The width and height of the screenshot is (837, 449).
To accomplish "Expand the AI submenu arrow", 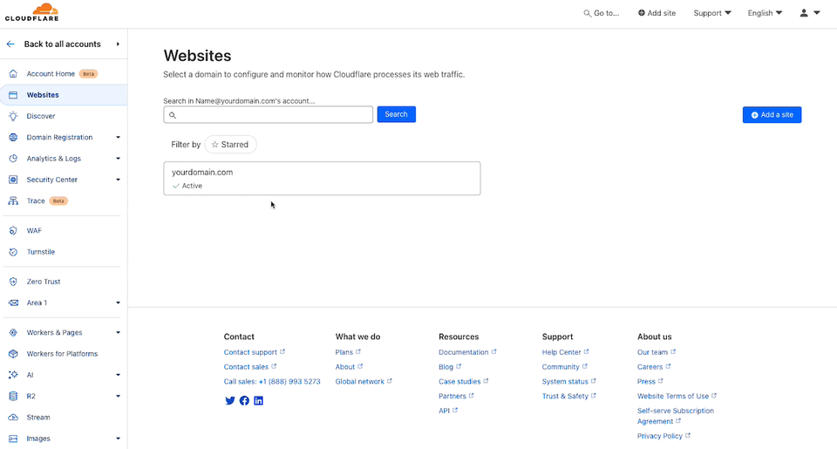I will coord(118,375).
